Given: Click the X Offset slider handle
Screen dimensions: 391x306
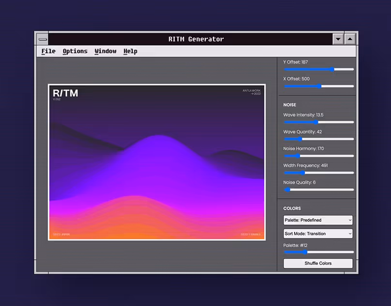Looking at the screenshot, I should [x=319, y=86].
